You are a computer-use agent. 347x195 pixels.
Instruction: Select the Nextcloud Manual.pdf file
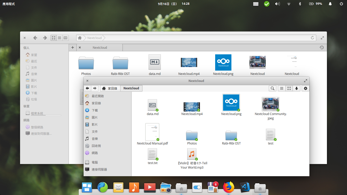152,133
